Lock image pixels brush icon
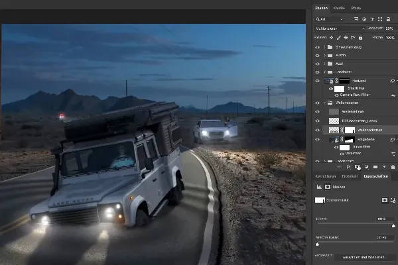The width and height of the screenshot is (398, 265). coord(338,38)
